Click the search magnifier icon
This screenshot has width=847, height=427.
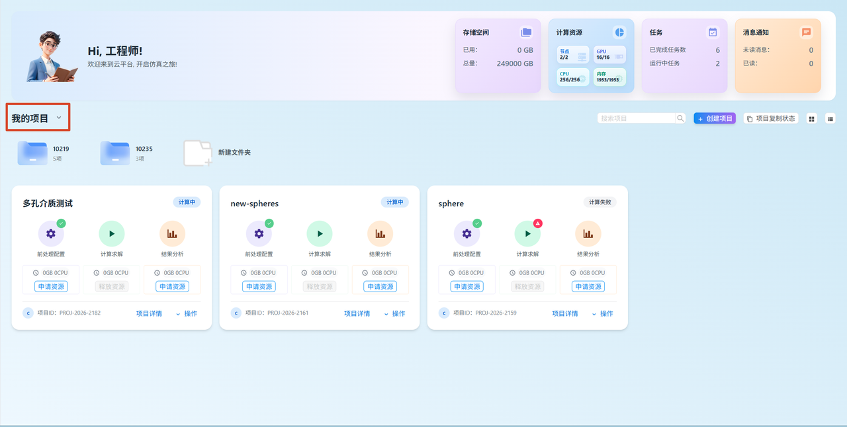[680, 118]
